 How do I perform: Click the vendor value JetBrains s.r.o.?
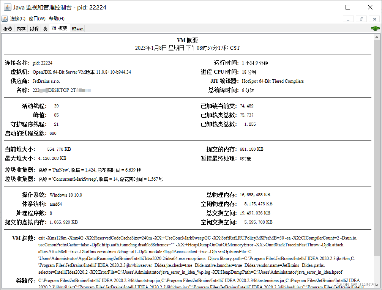(x=46, y=81)
